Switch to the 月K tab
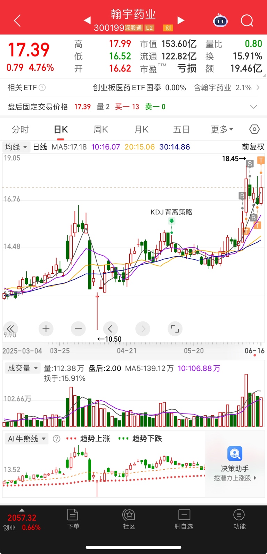This screenshot has height=554, width=267. click(x=141, y=129)
